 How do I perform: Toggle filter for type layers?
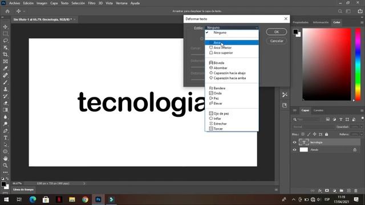click(341, 119)
